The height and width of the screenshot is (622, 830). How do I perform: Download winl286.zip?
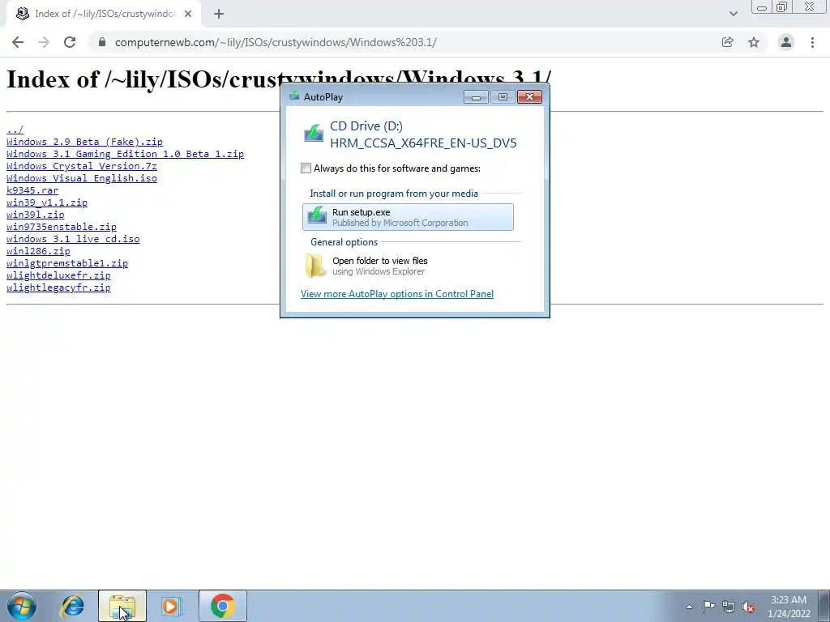tap(38, 251)
